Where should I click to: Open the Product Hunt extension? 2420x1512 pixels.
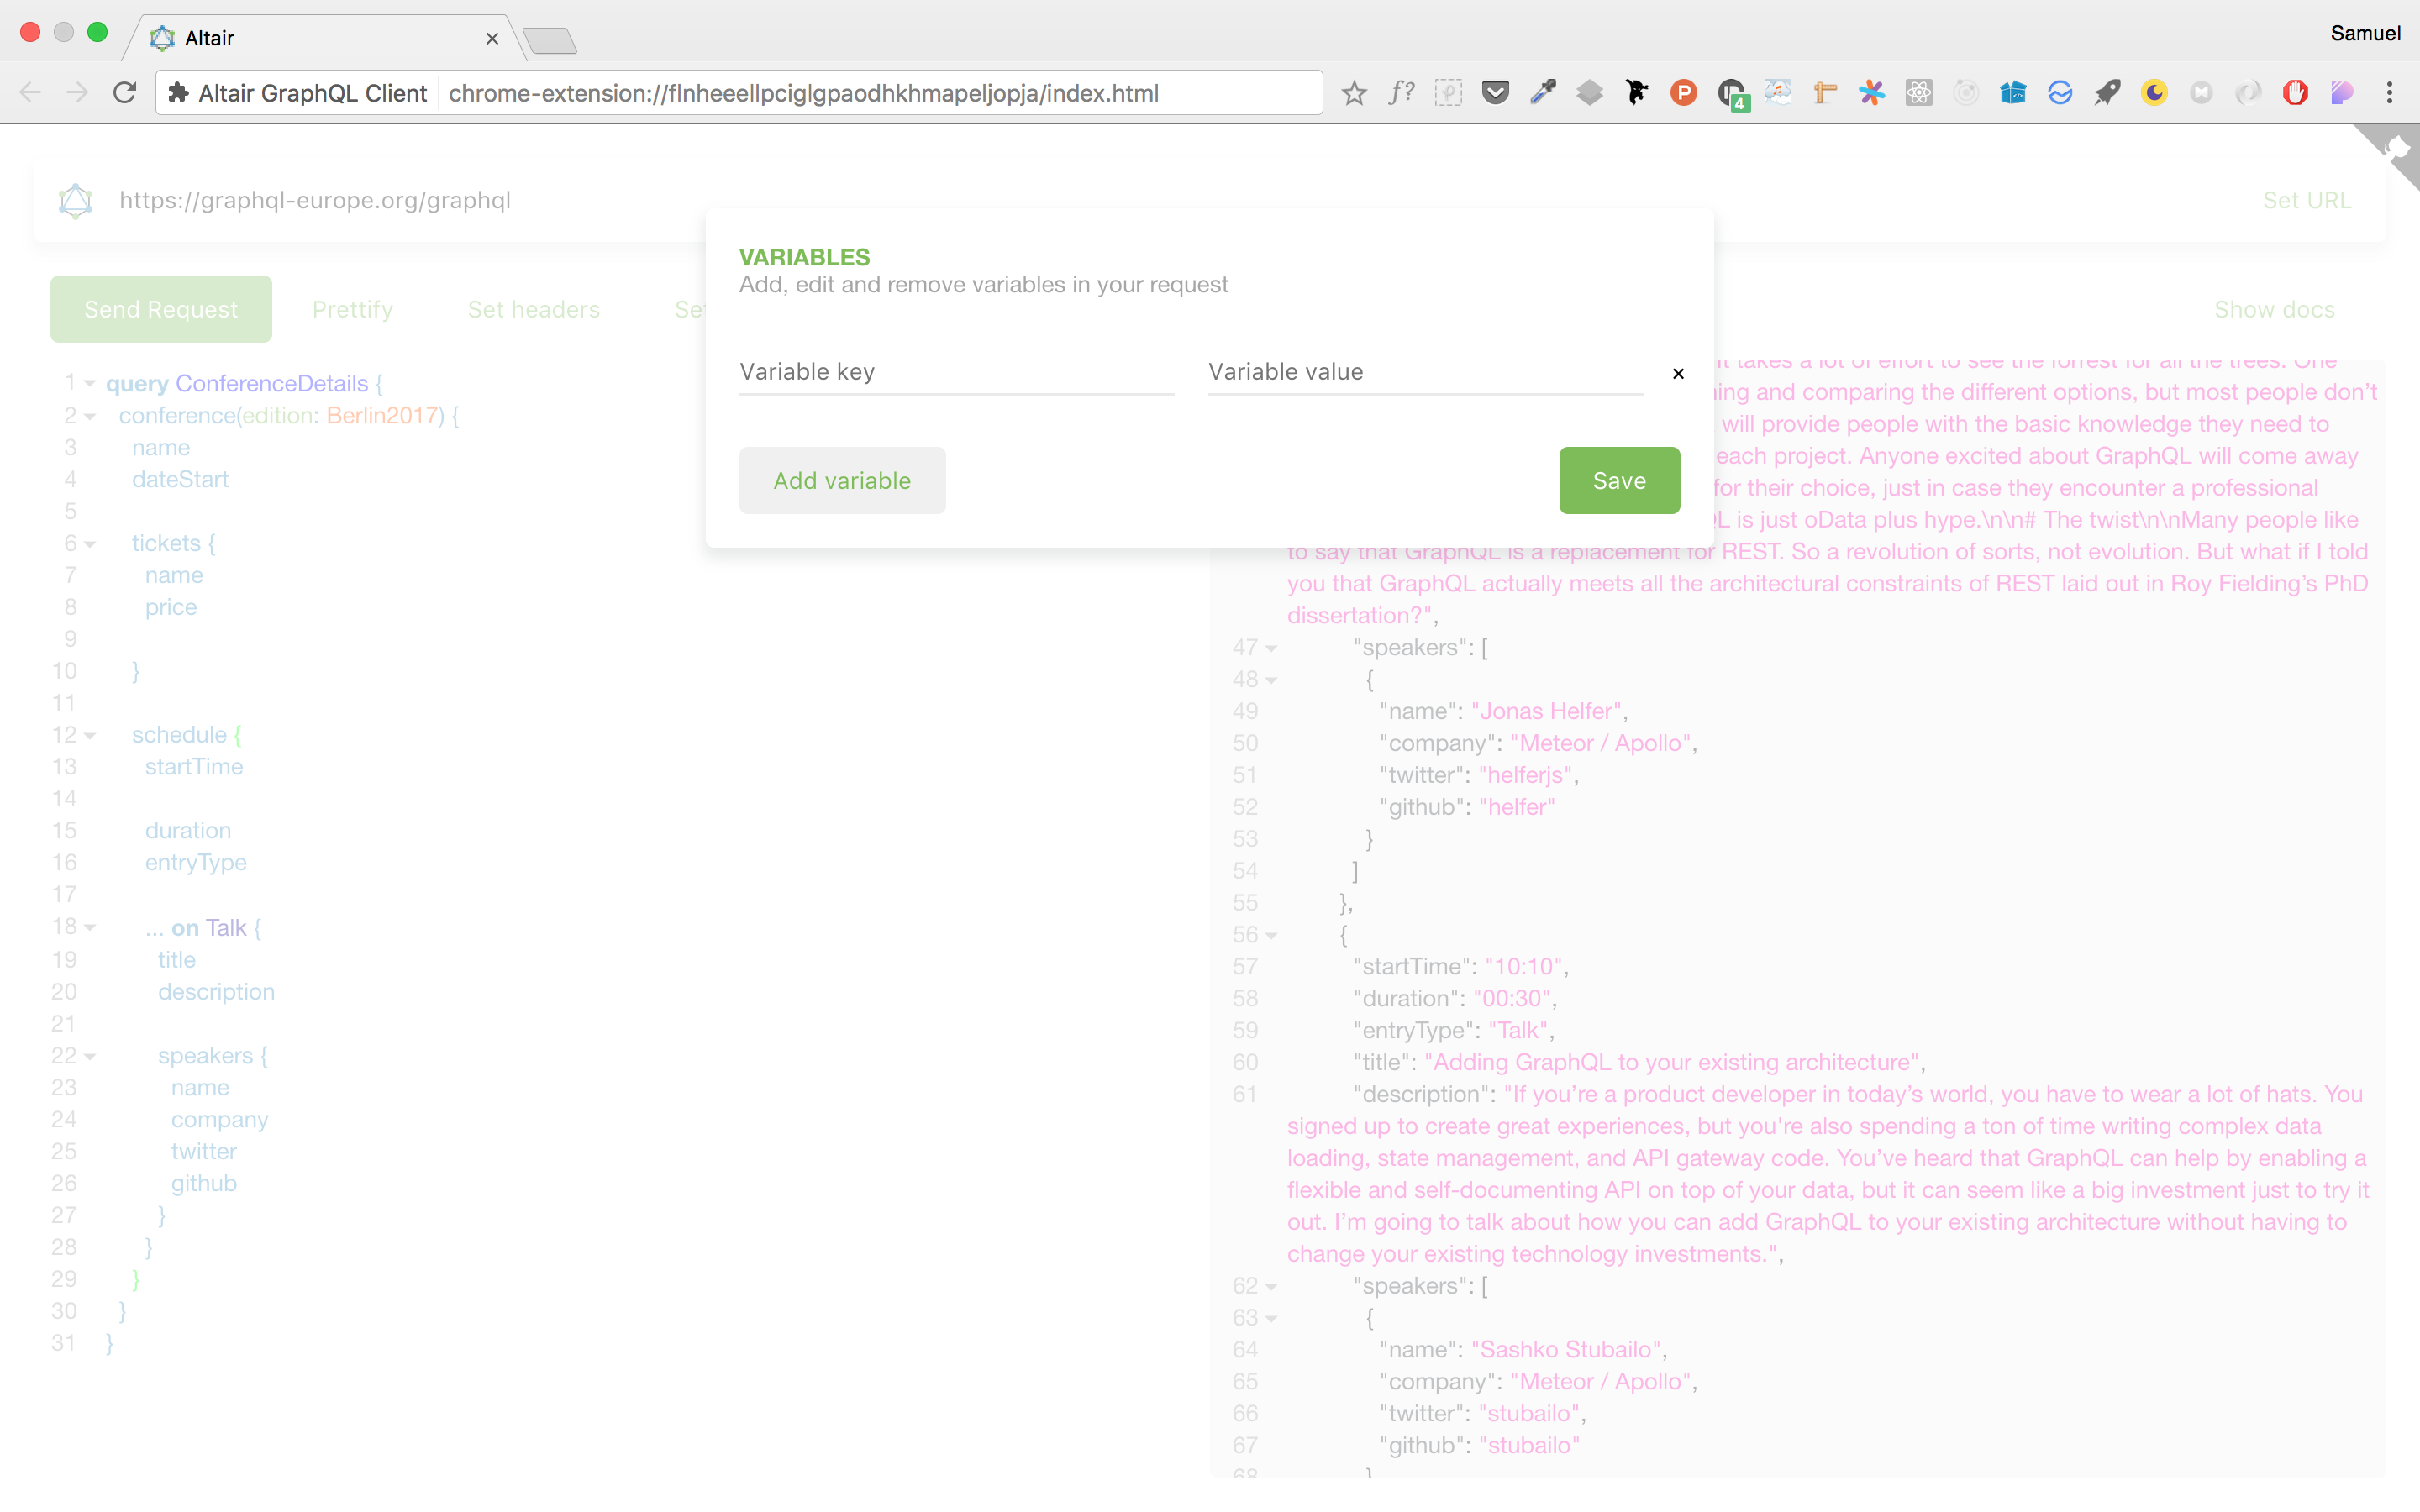[x=1684, y=92]
